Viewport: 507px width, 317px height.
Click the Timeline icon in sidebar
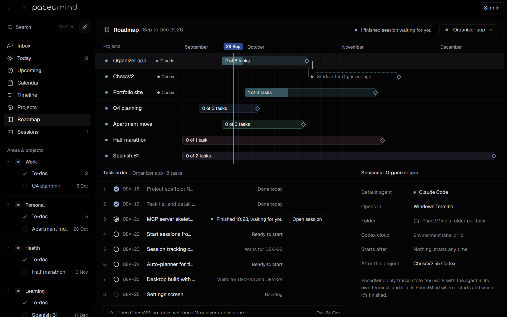click(x=10, y=95)
